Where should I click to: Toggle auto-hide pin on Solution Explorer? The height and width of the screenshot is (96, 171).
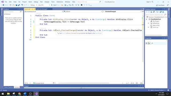point(164,9)
